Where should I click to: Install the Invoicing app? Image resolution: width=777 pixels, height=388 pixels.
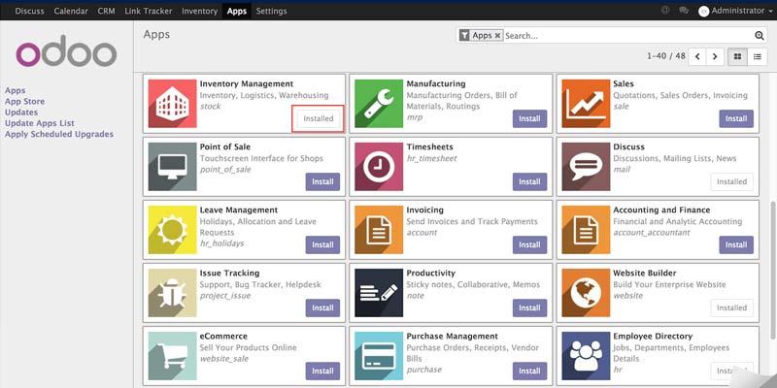[x=529, y=244]
